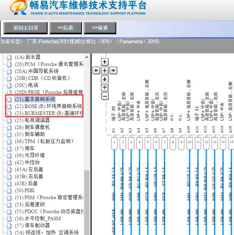Open (22) BOSE (R) 环绕声音响系统 entry
This screenshot has height=235, width=234.
48,106
